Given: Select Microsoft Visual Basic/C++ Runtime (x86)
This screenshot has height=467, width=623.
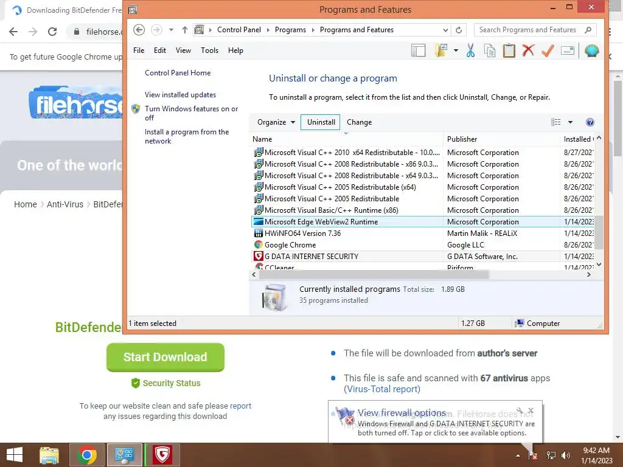Looking at the screenshot, I should (x=423, y=210).
